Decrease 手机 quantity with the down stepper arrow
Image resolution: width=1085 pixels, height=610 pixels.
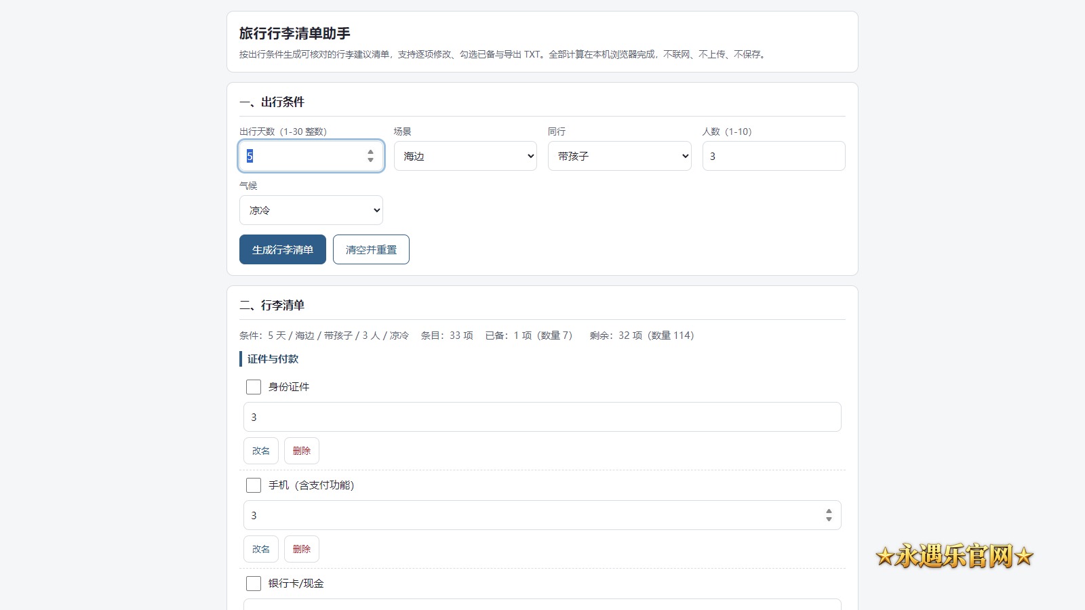829,519
